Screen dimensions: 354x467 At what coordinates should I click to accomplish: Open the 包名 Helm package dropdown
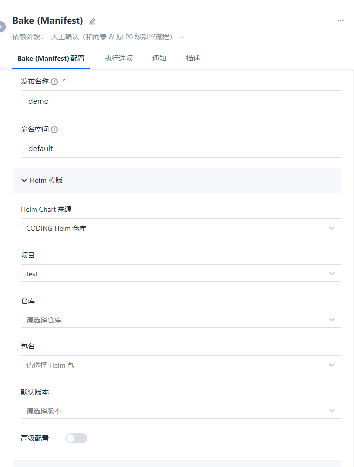pos(181,364)
